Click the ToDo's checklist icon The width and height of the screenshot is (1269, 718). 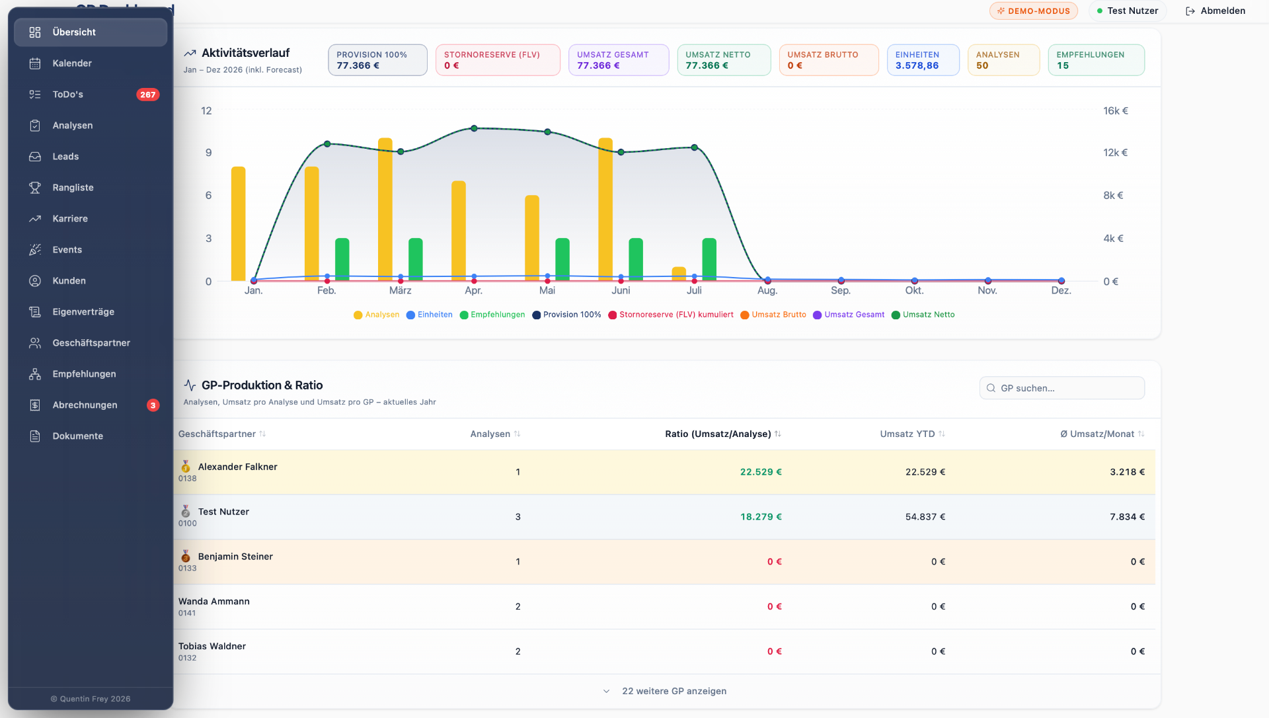[x=35, y=95]
